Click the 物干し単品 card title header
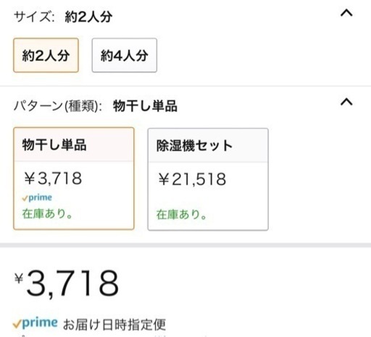Viewport: 371px width, 337px height. tap(74, 145)
